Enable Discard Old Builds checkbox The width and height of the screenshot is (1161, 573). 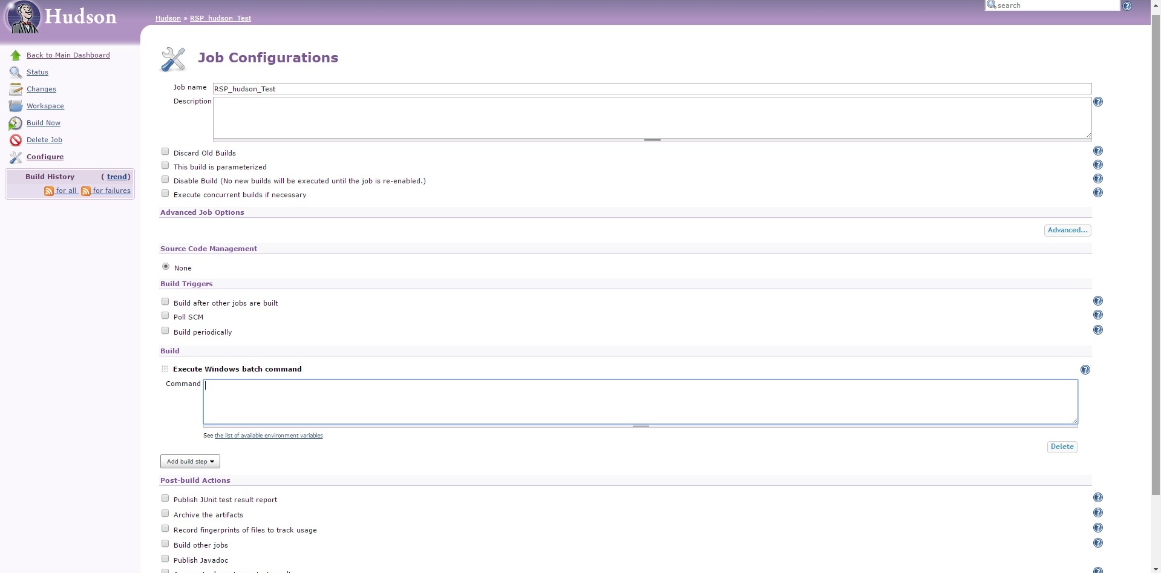tap(165, 152)
